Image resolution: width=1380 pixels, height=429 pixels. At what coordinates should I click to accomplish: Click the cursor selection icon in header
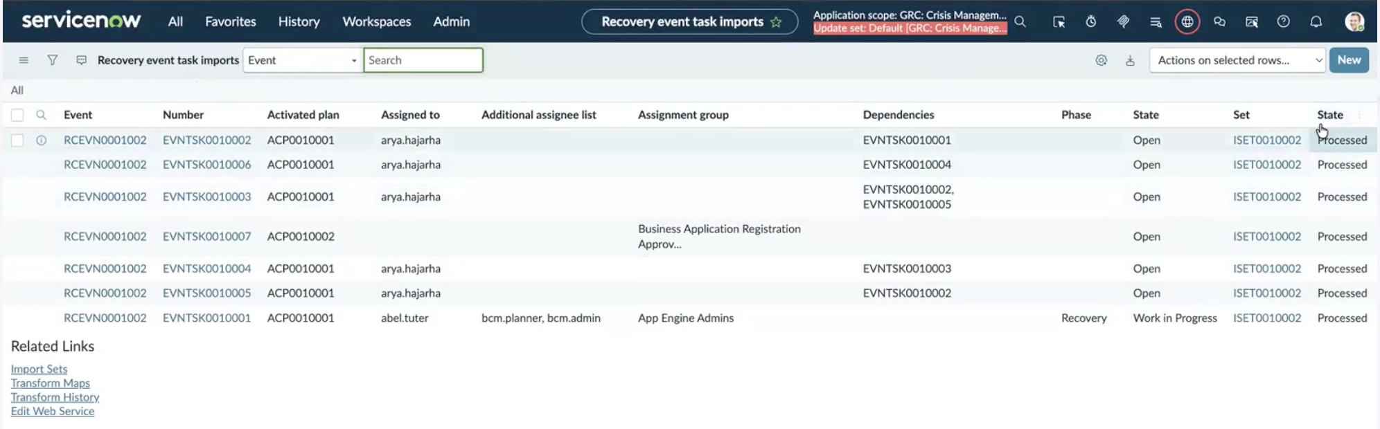[x=1059, y=21]
